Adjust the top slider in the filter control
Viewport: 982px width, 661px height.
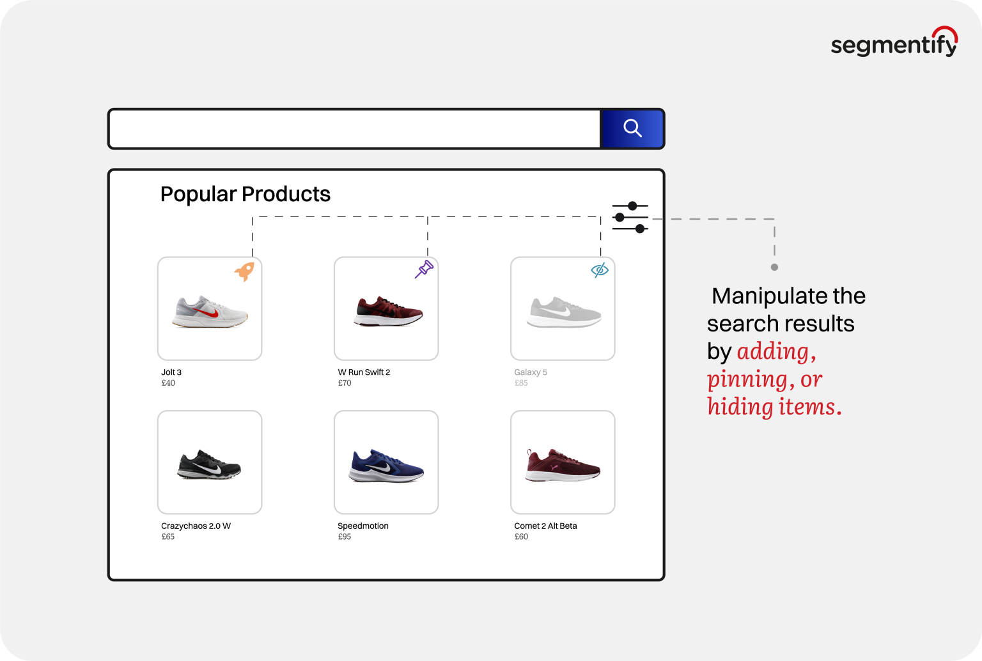pos(632,206)
